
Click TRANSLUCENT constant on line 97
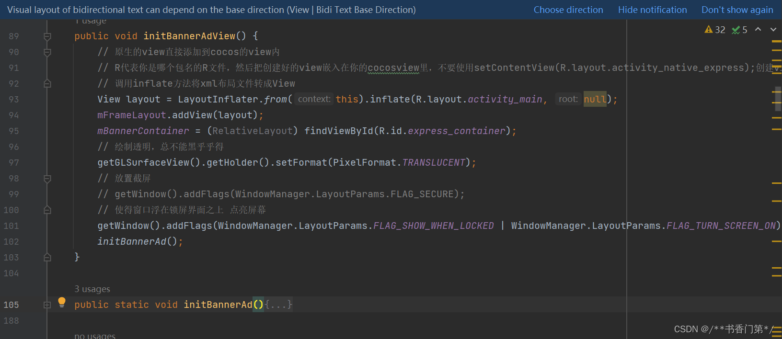(x=434, y=162)
